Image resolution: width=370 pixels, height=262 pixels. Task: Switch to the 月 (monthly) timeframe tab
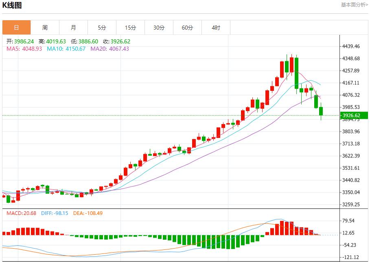click(x=73, y=27)
